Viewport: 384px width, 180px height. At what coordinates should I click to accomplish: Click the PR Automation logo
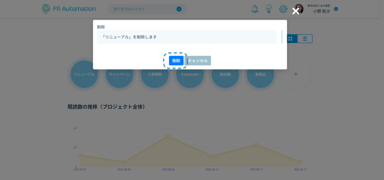(x=69, y=9)
